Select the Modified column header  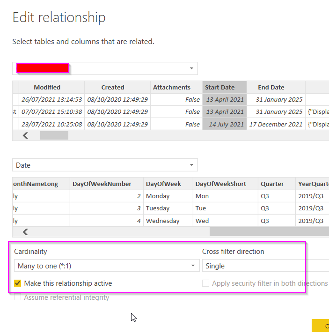51,87
